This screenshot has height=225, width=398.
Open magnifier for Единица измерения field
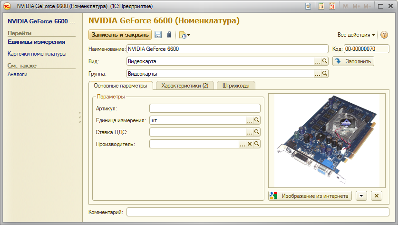[257, 120]
